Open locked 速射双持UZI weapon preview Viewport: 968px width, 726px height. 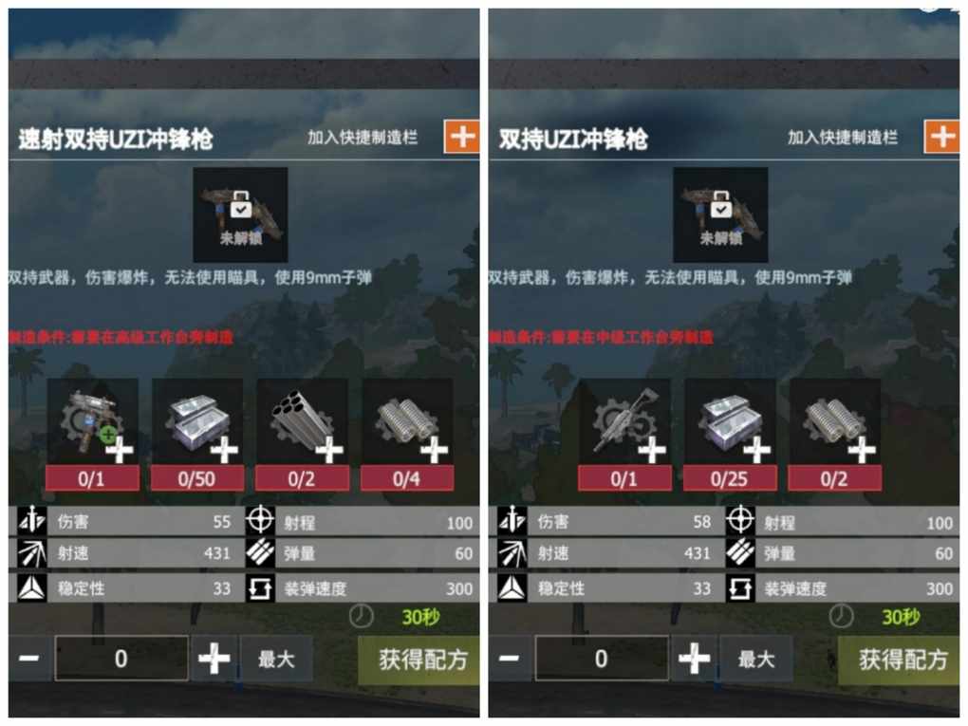tap(240, 214)
